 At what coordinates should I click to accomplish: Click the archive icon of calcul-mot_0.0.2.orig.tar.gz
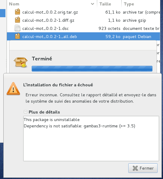point(18,12)
